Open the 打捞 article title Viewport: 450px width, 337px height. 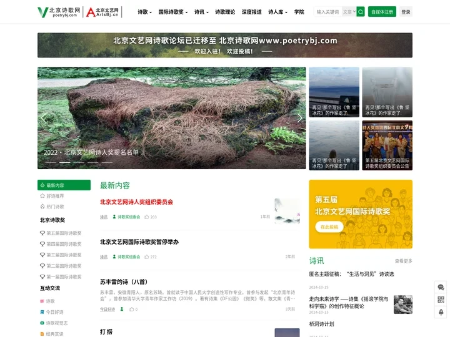coord(106,332)
